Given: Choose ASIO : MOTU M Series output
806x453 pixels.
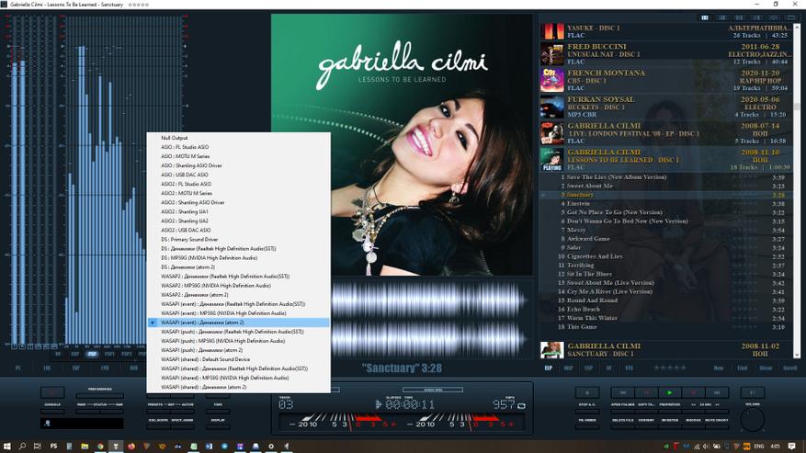Looking at the screenshot, I should [x=238, y=156].
